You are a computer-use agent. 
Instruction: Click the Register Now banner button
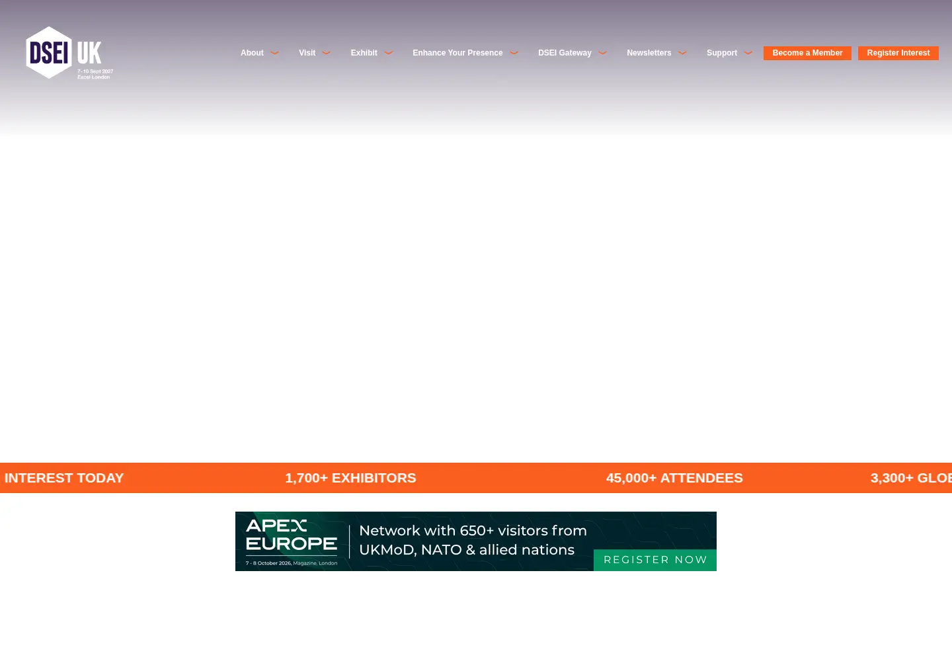click(x=655, y=560)
